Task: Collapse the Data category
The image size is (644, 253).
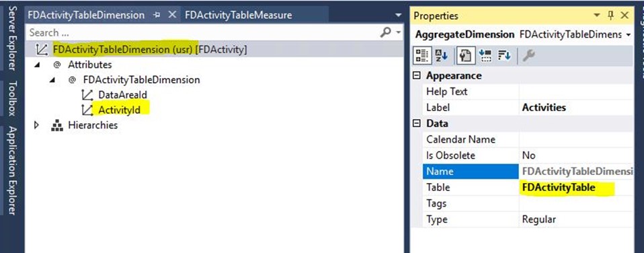Action: pyautogui.click(x=417, y=123)
